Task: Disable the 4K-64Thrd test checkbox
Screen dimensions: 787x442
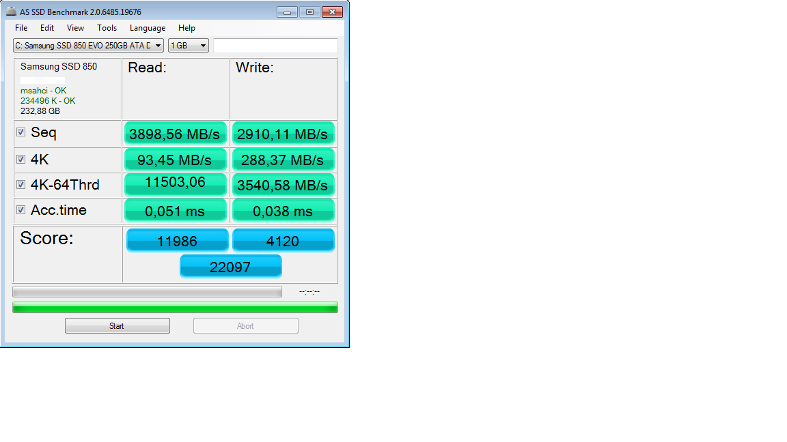Action: pos(20,184)
